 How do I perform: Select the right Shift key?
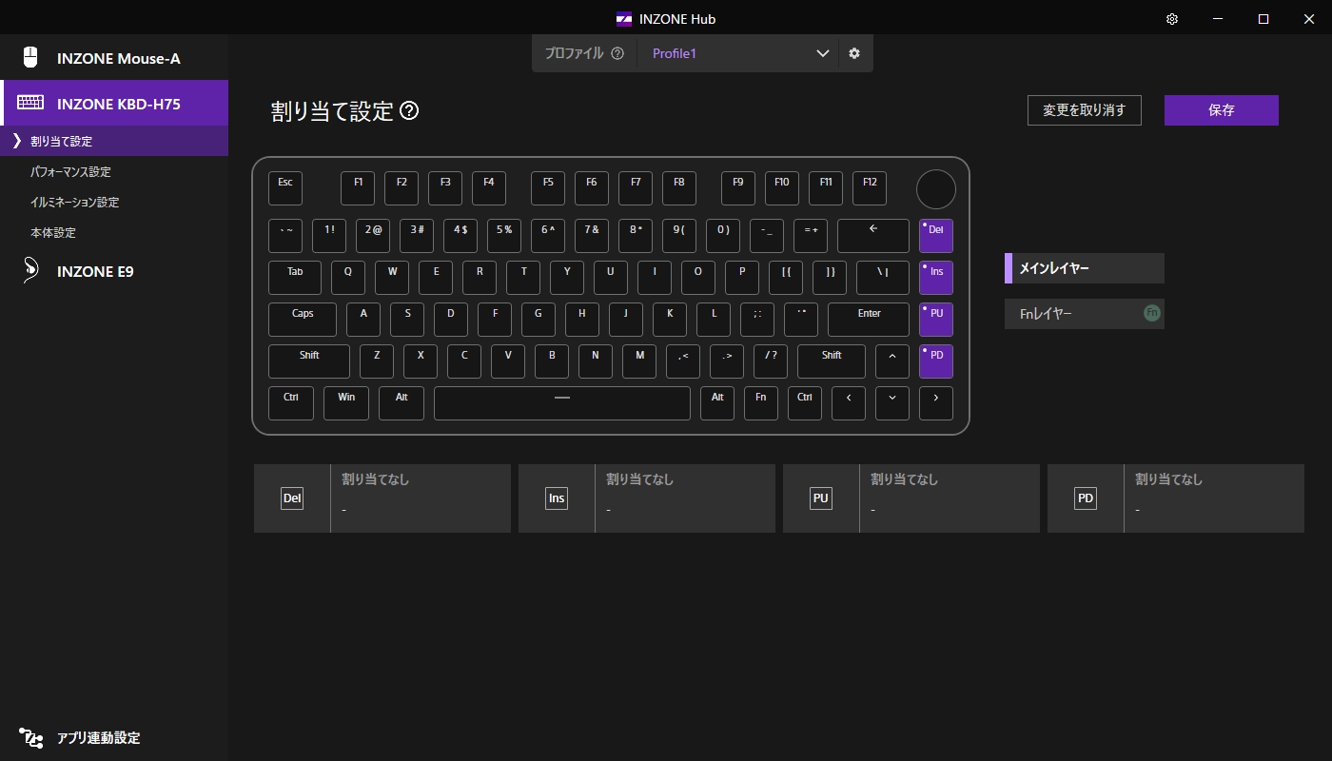(832, 361)
